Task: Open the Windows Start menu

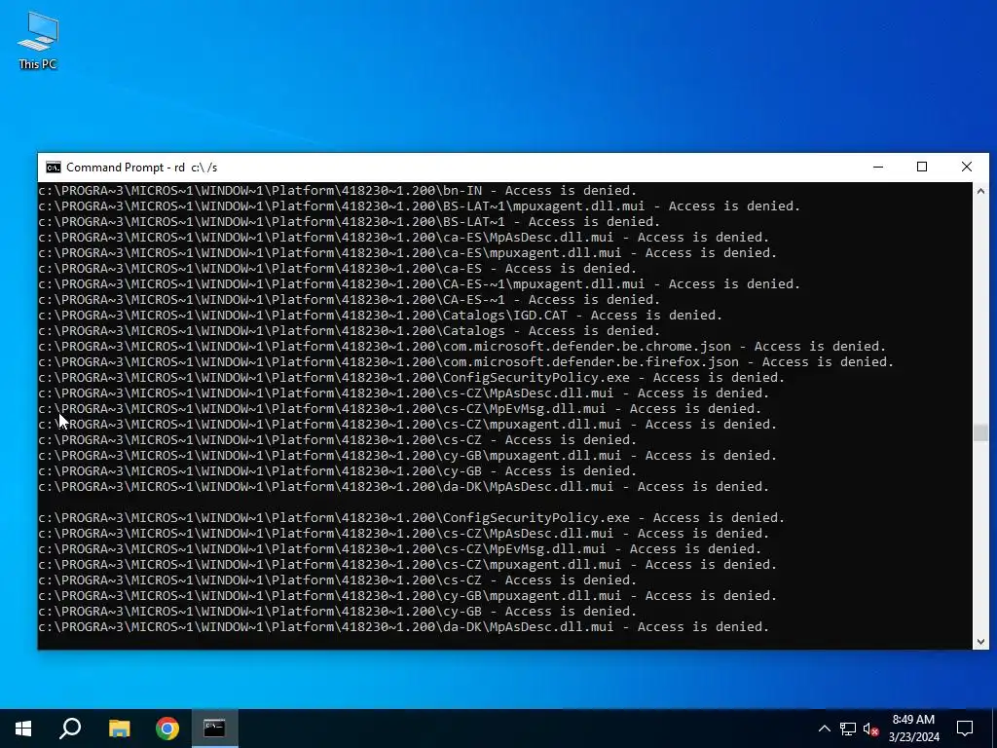Action: (x=23, y=729)
